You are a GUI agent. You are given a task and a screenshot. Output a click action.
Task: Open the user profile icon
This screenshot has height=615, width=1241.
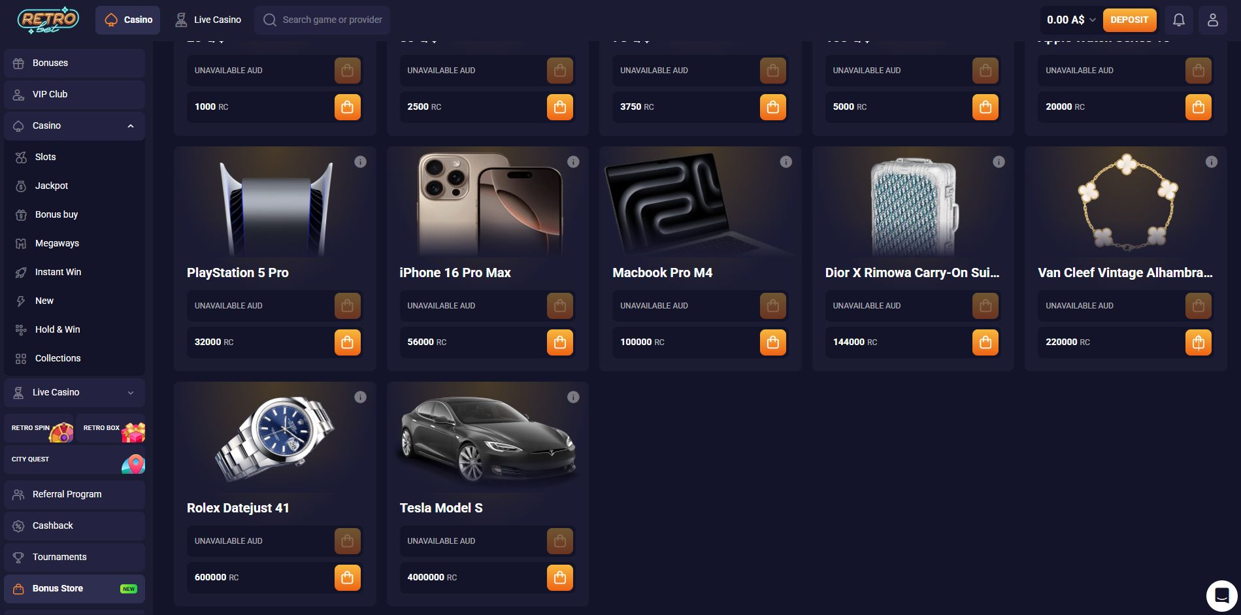1212,20
